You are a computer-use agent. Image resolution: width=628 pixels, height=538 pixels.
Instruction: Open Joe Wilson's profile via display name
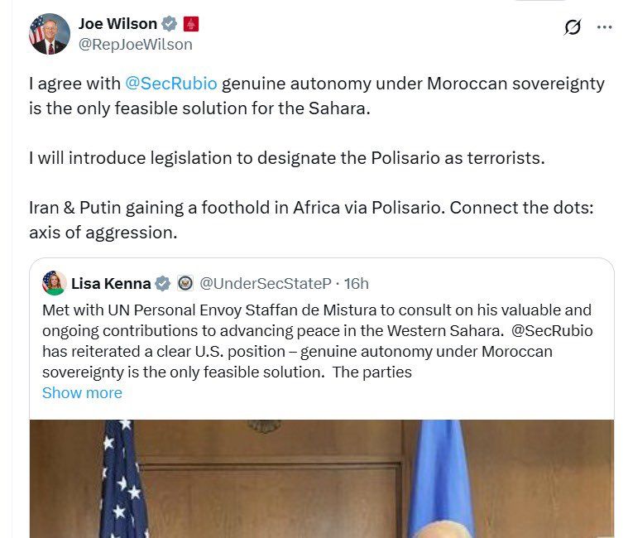[117, 24]
